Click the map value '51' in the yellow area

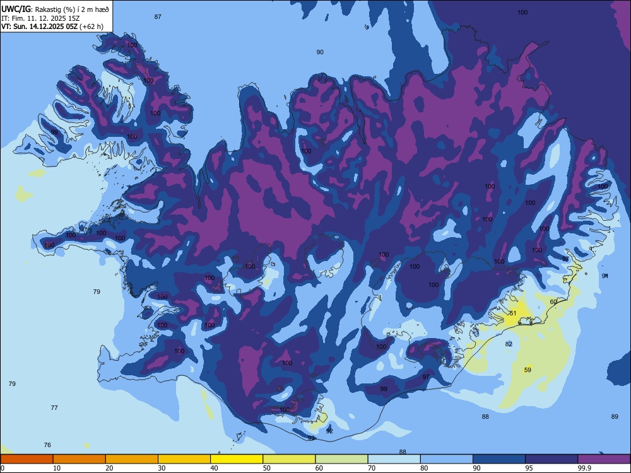(512, 313)
